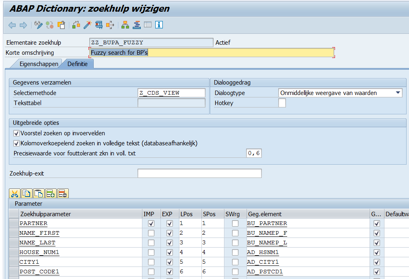Open the object hierarchy display icon
409x279 pixels.
[125, 25]
